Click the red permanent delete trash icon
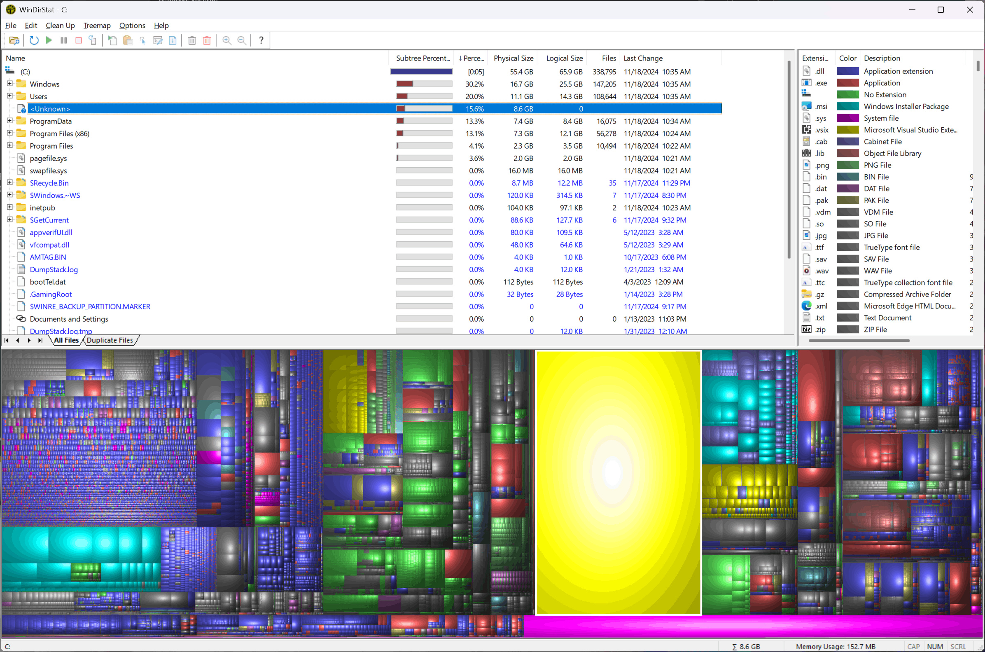This screenshot has height=652, width=985. coord(207,40)
